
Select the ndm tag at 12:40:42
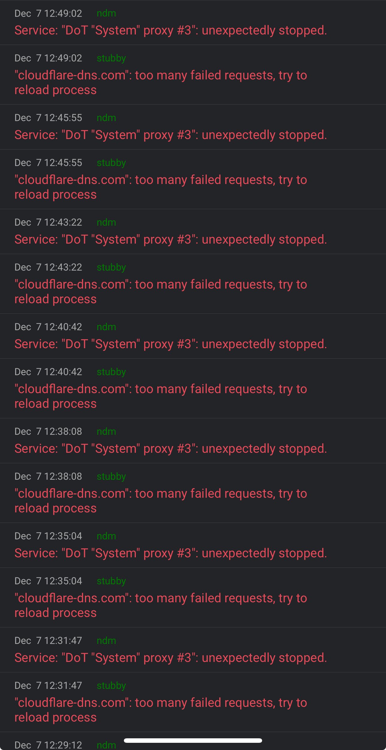106,327
